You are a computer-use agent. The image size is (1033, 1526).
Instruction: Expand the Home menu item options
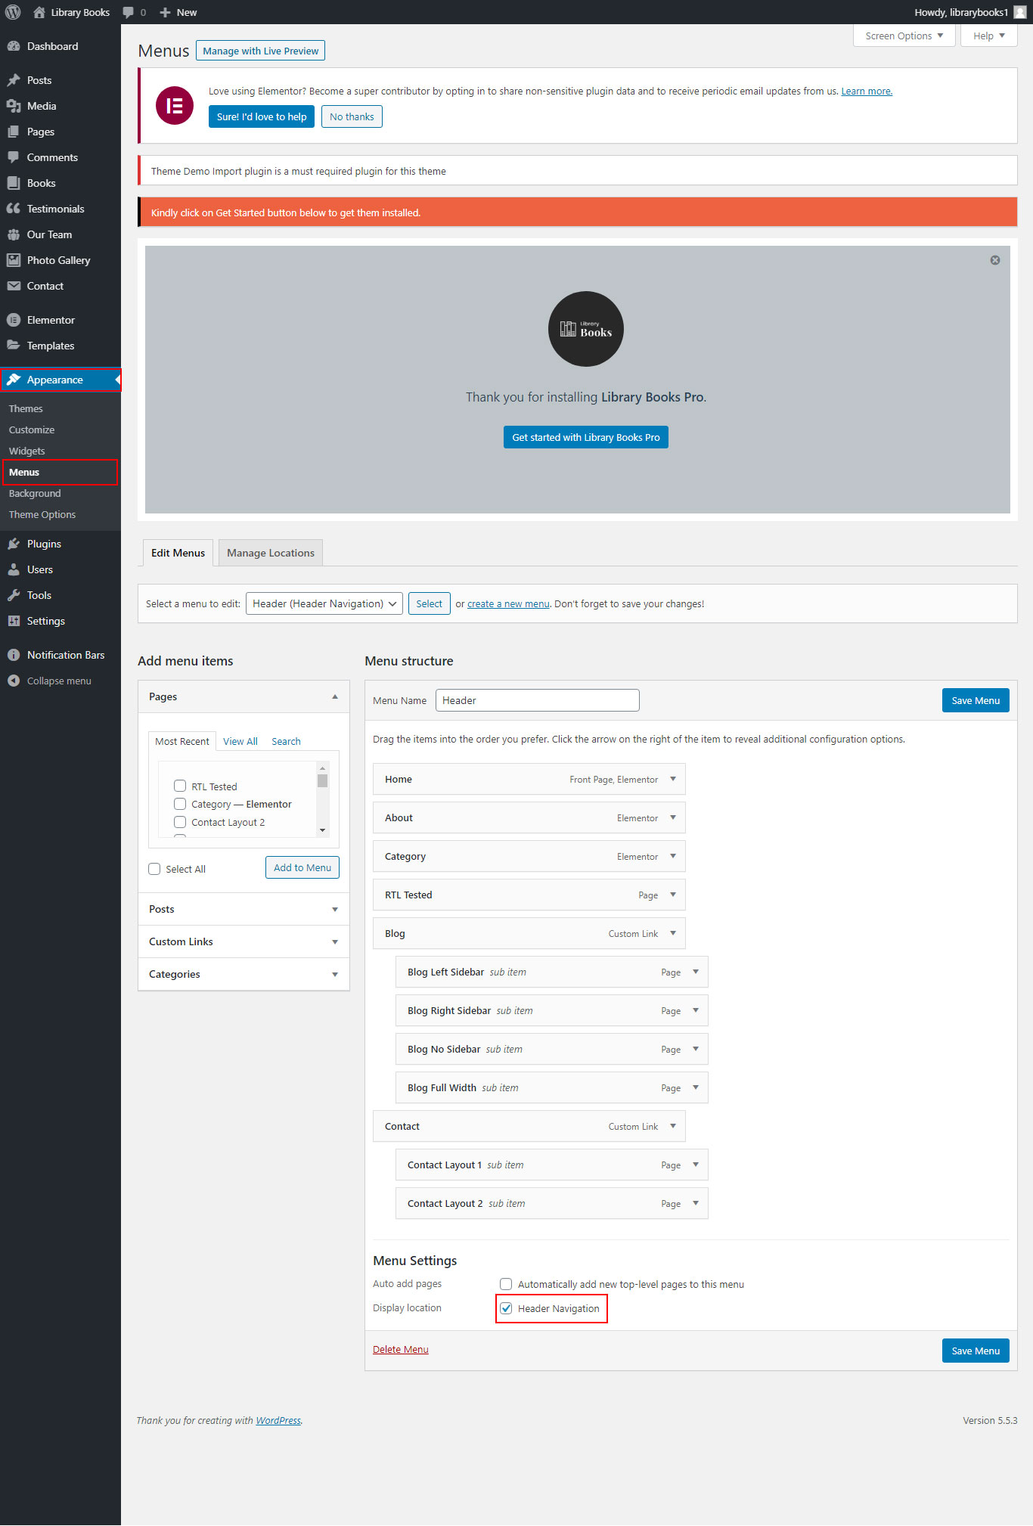(x=673, y=779)
